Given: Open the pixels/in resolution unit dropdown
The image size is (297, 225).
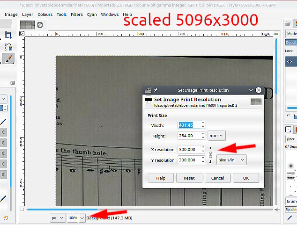Looking at the screenshot, I should (x=231, y=160).
